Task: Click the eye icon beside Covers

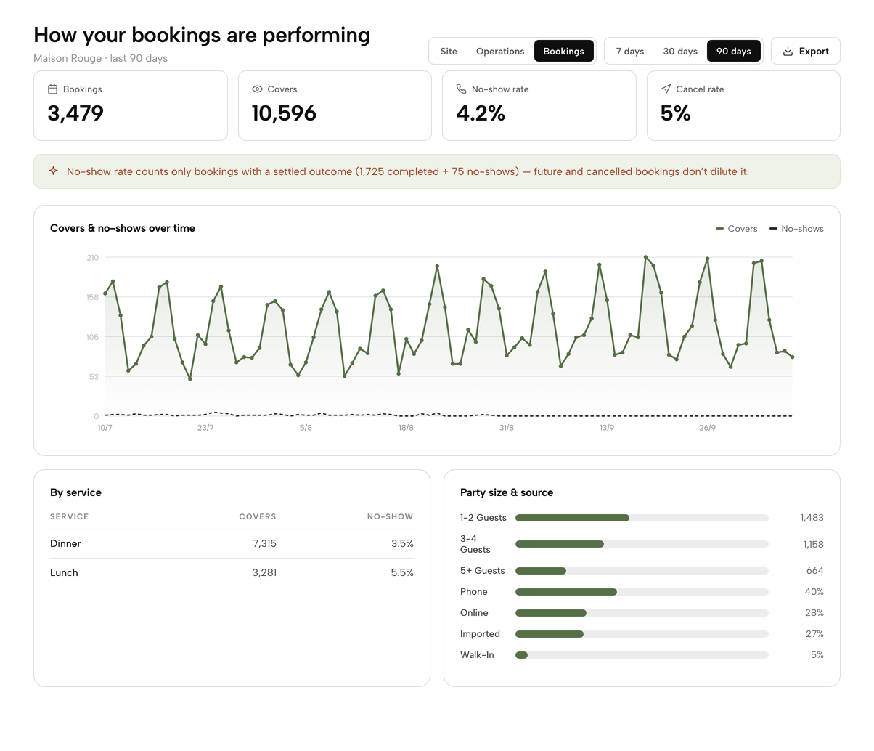Action: pos(257,89)
